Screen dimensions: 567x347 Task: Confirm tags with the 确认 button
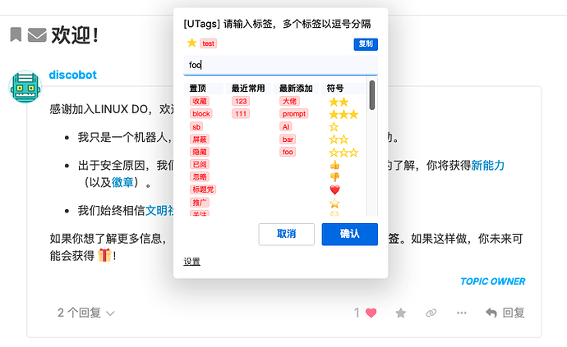tap(350, 234)
